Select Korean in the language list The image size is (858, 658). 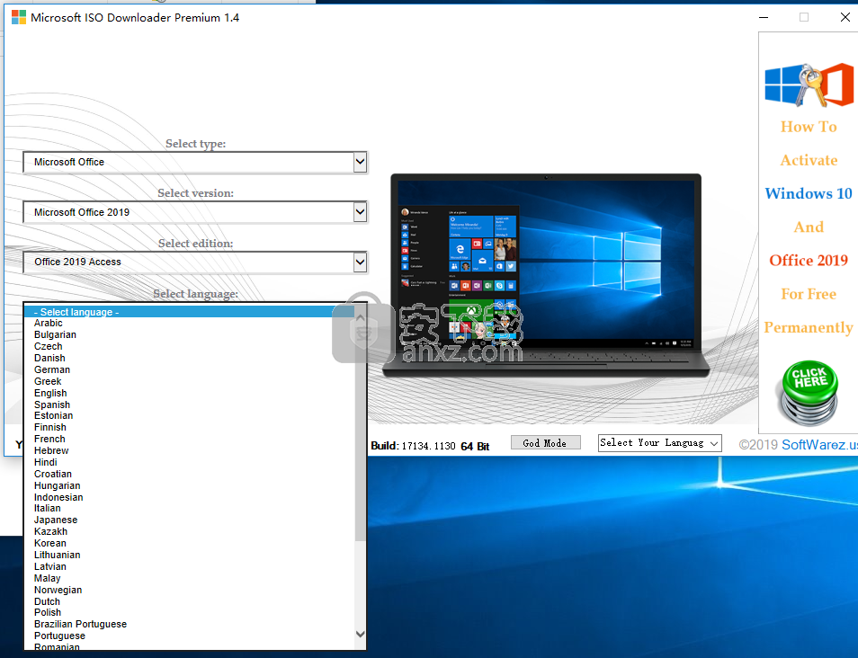coord(50,543)
